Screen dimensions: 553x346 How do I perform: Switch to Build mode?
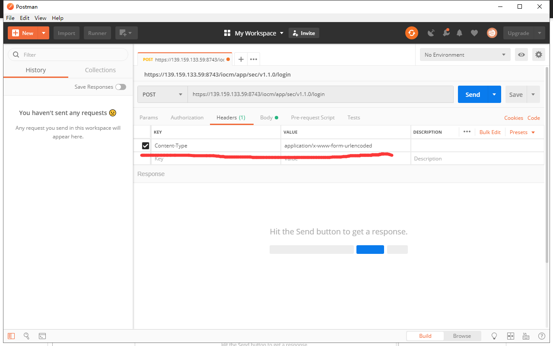click(425, 336)
